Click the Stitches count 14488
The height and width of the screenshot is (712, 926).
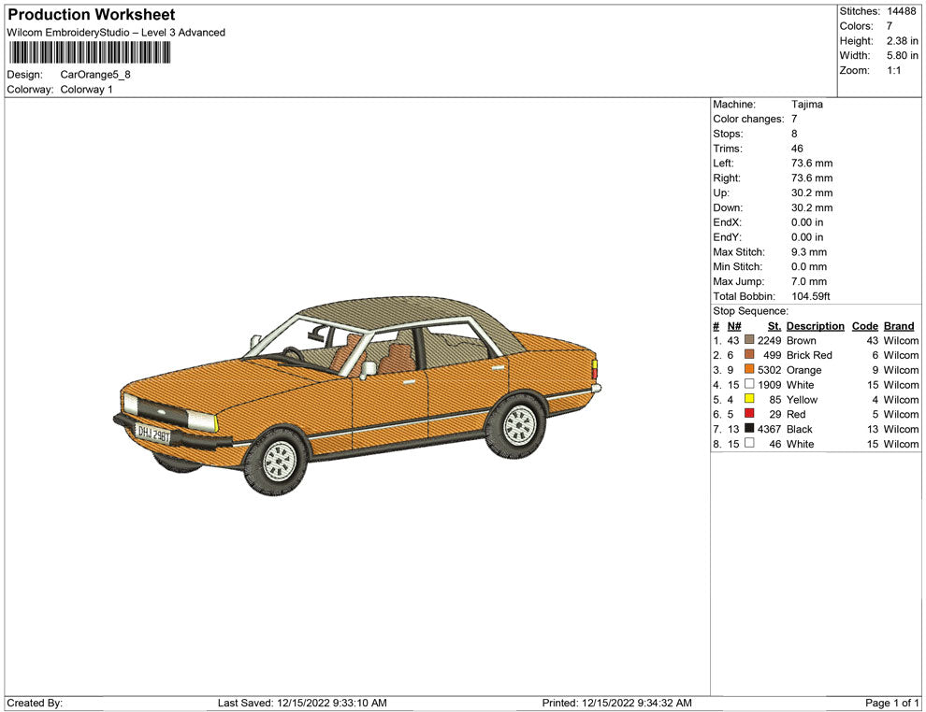[901, 11]
